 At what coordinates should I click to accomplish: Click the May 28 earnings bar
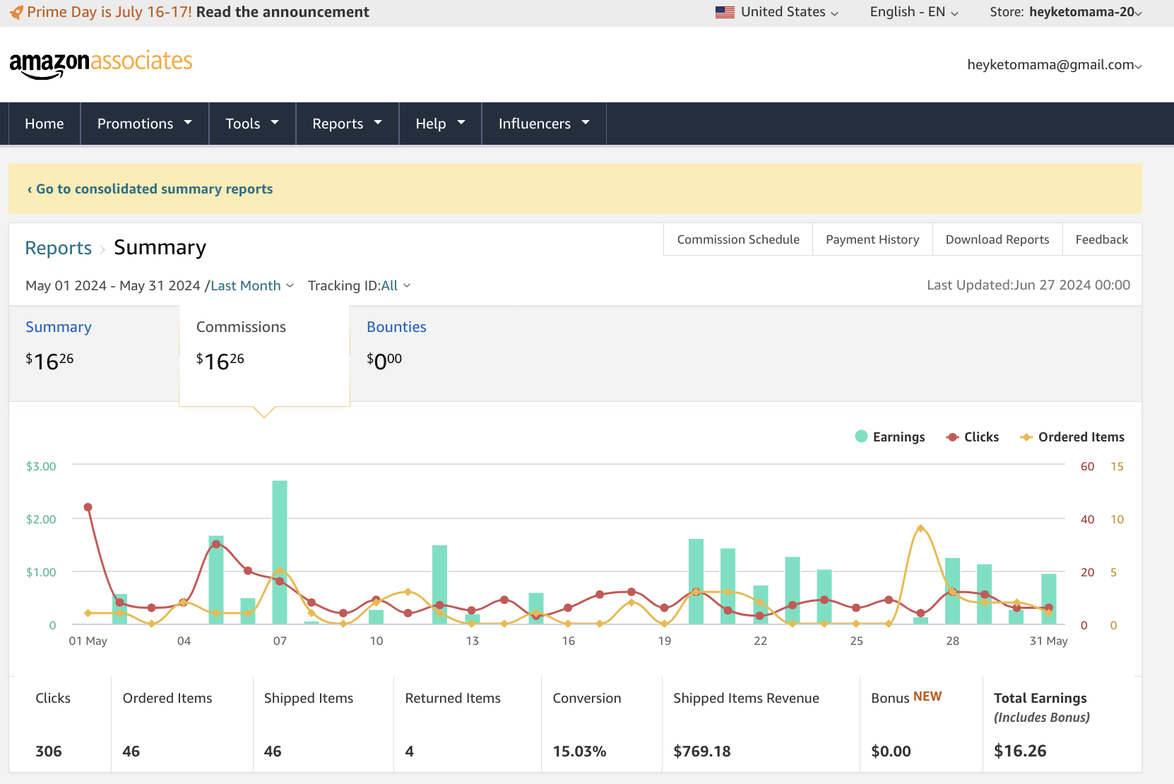952,590
